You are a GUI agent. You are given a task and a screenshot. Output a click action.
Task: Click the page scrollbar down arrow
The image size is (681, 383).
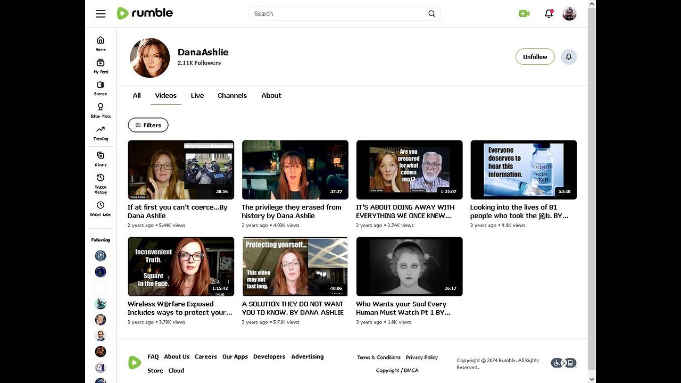pos(592,379)
